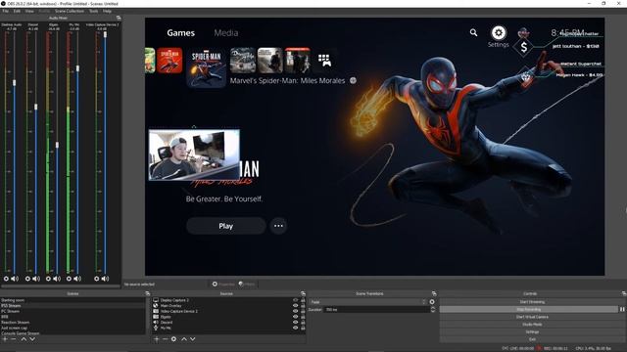This screenshot has height=352, width=627.
Task: Add a new source with plus icon
Action: [x=157, y=339]
